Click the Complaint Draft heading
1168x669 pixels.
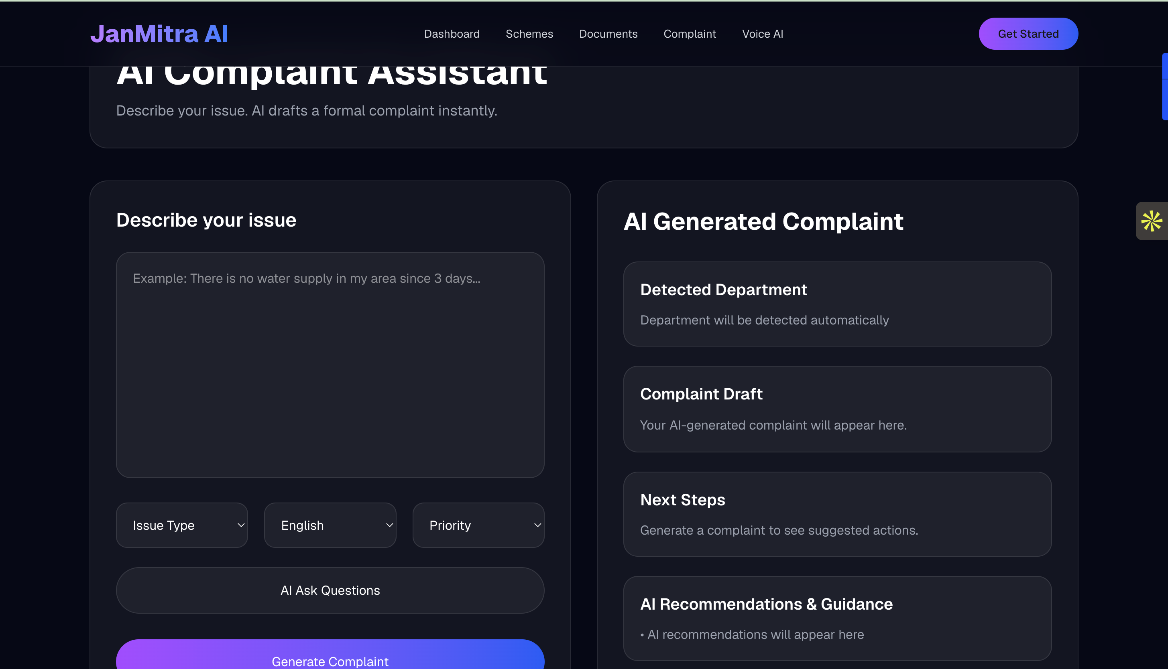pos(702,394)
